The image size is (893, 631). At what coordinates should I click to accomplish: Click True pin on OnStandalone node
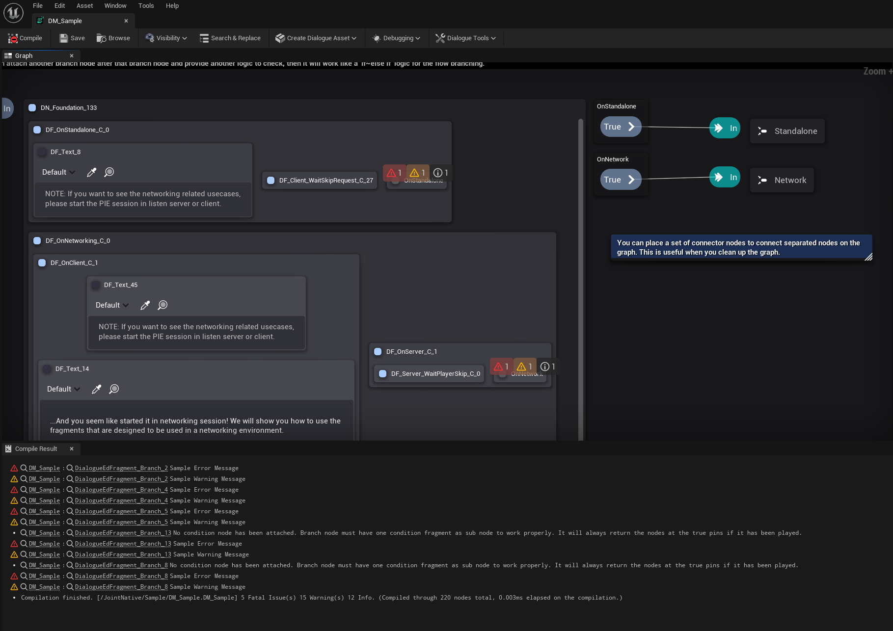click(620, 127)
